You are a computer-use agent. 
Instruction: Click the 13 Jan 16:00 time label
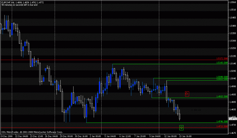pos(185,136)
